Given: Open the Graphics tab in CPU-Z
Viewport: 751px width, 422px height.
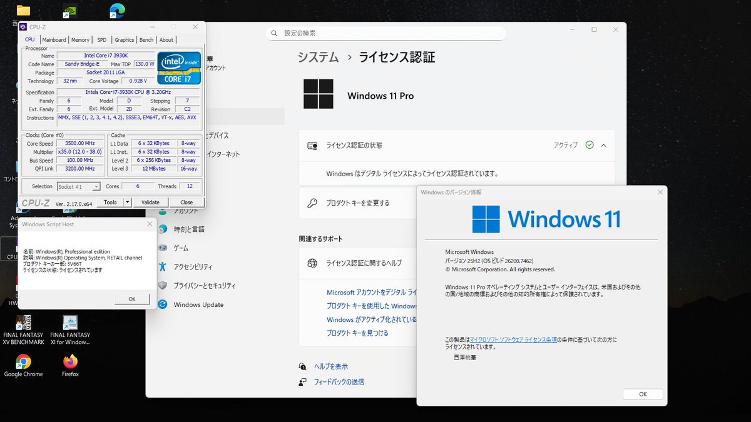Looking at the screenshot, I should (124, 40).
